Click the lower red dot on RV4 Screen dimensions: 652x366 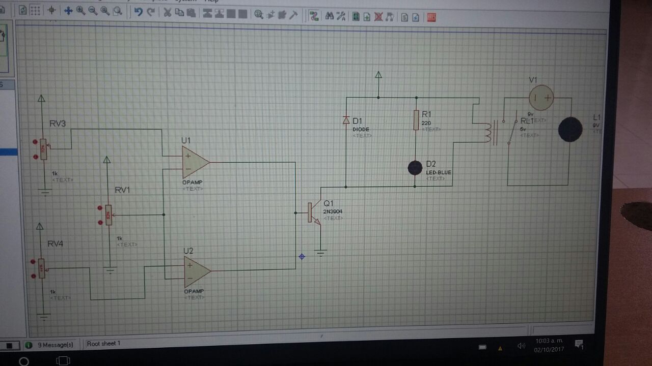point(33,276)
